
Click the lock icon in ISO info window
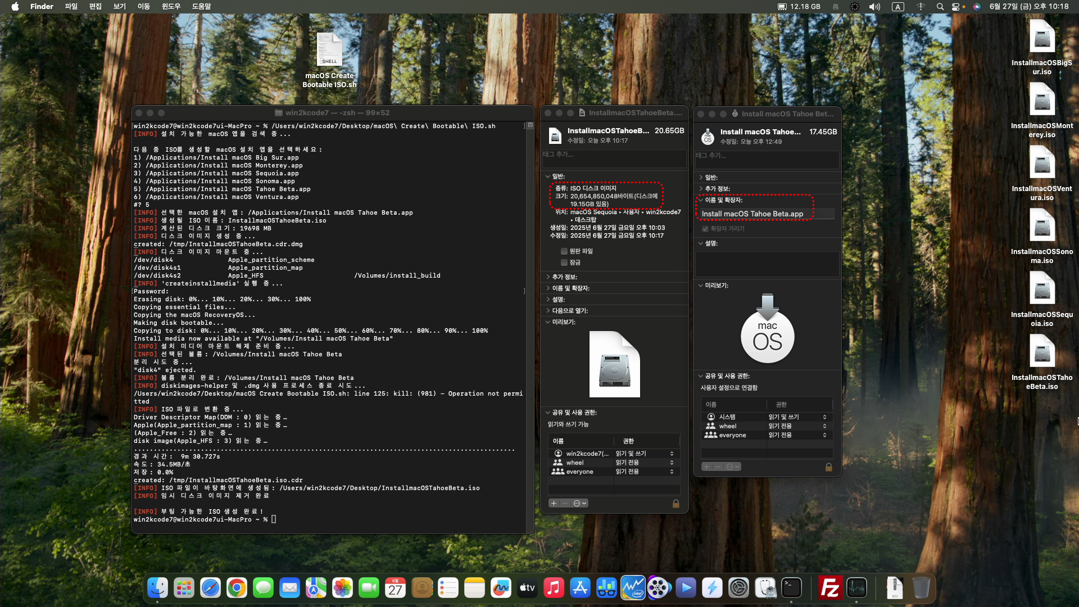click(x=676, y=504)
